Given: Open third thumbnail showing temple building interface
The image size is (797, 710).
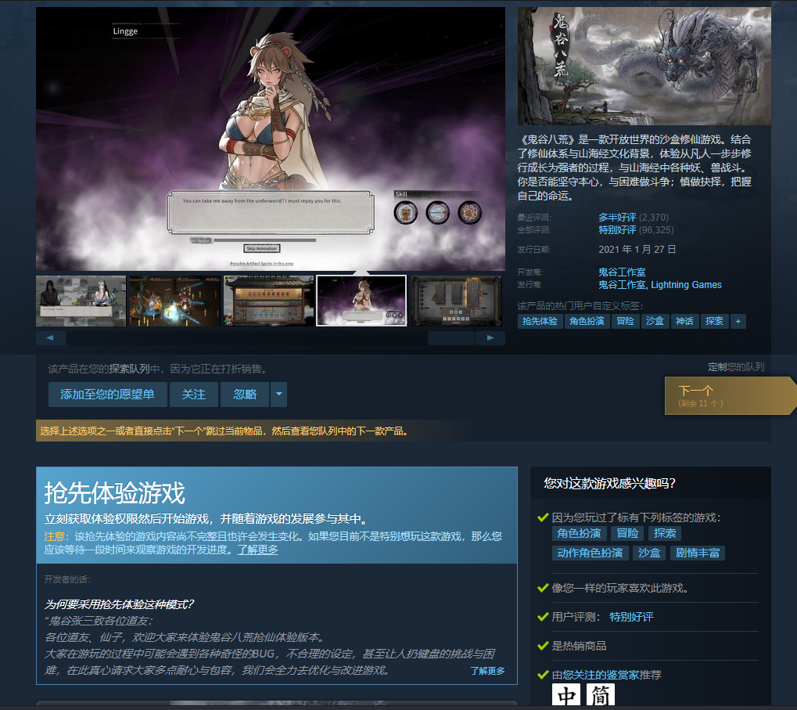Looking at the screenshot, I should (x=268, y=301).
